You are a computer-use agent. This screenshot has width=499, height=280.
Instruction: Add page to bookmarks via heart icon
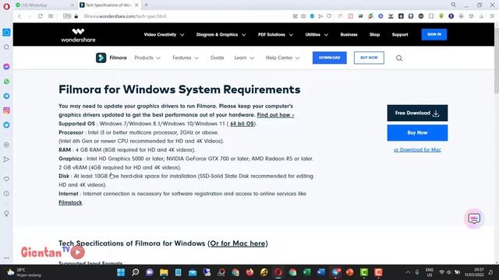329,16
